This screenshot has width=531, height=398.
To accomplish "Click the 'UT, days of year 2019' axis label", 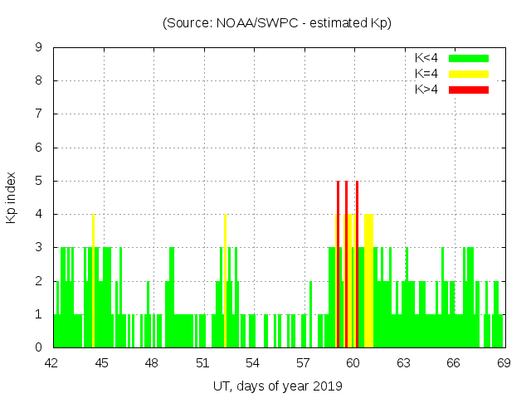I will [277, 386].
